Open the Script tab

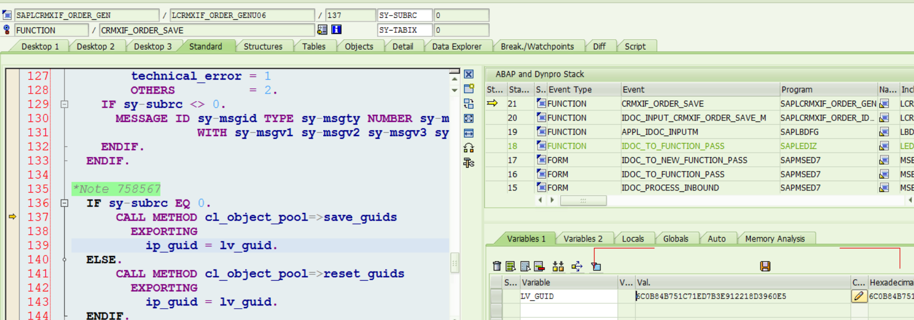635,47
